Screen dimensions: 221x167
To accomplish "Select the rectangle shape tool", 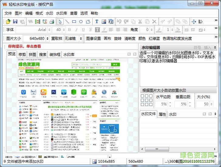I will click(x=74, y=22).
